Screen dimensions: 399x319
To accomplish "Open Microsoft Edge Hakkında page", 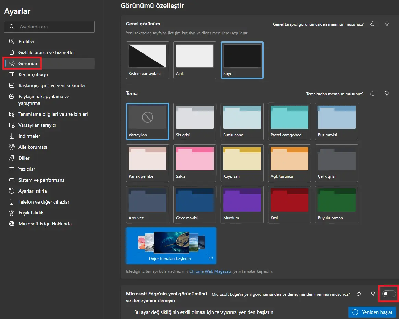I will (x=49, y=223).
